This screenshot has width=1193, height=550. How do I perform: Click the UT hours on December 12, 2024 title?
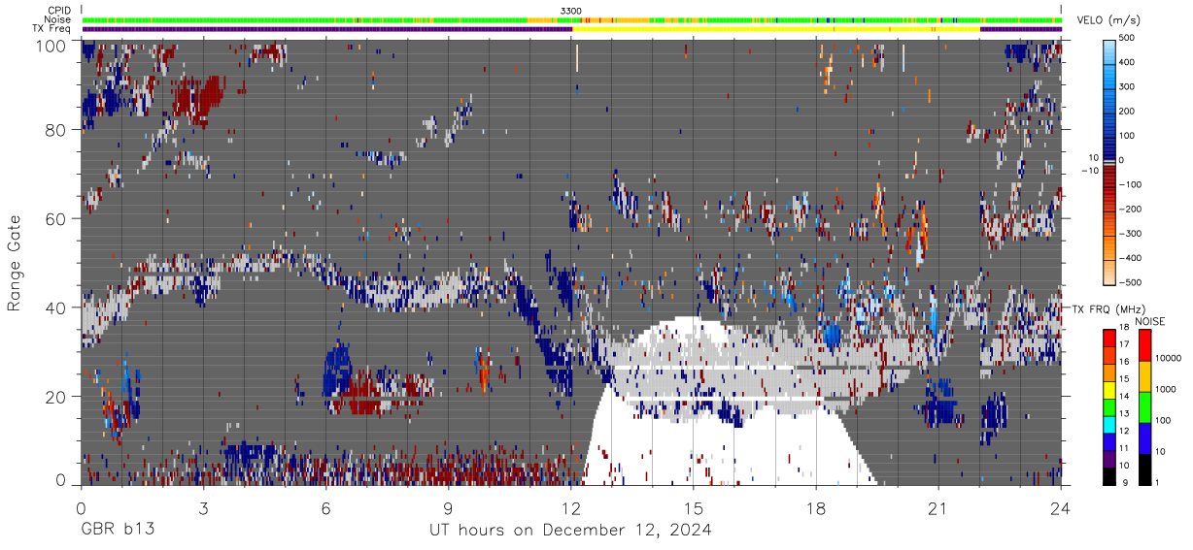pyautogui.click(x=570, y=531)
